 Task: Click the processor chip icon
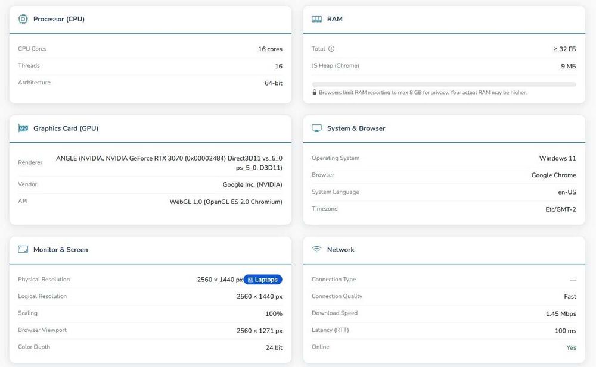pos(23,19)
